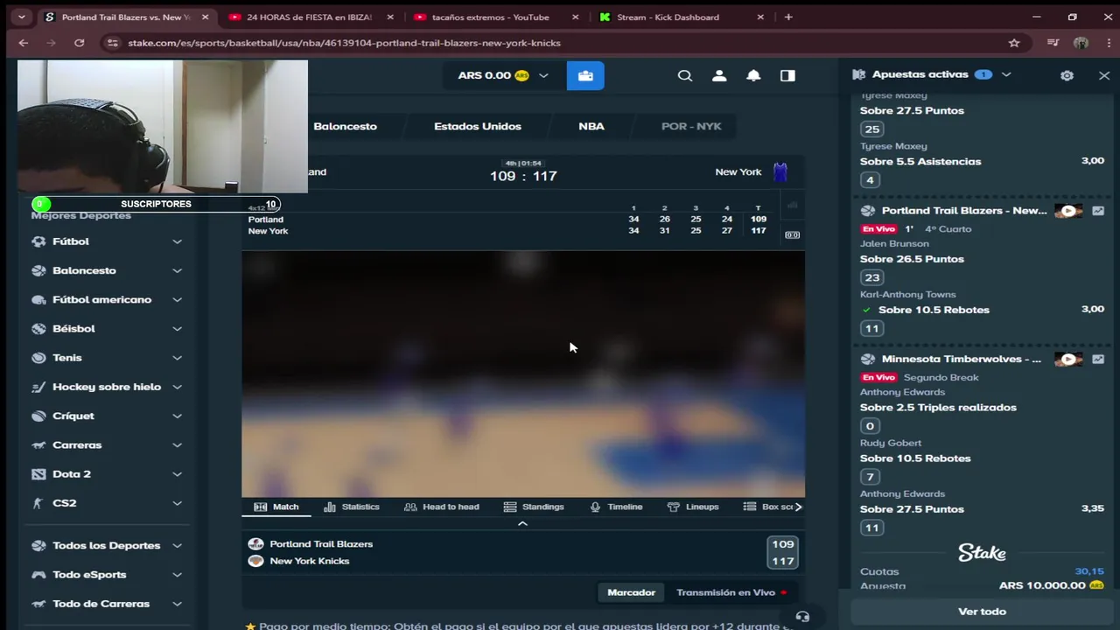1120x630 pixels.
Task: Open active bets settings gear
Action: [x=1067, y=75]
